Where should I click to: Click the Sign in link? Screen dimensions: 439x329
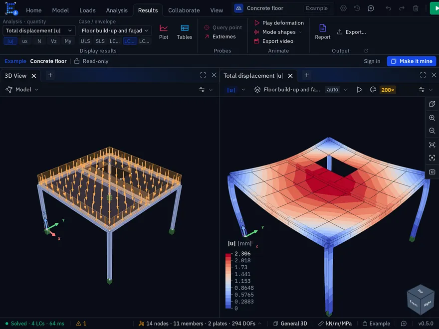click(372, 61)
